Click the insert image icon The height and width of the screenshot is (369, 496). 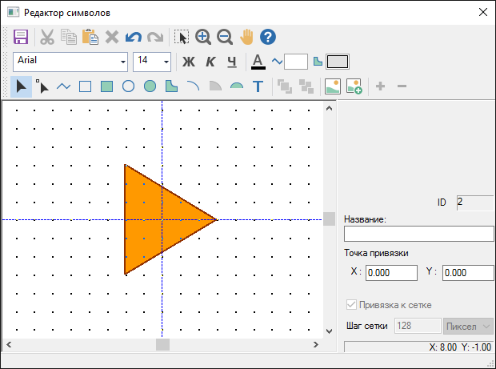point(333,86)
